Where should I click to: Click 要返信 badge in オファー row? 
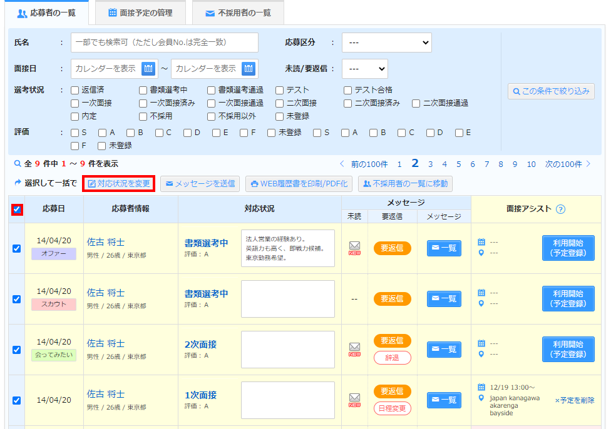click(x=393, y=248)
